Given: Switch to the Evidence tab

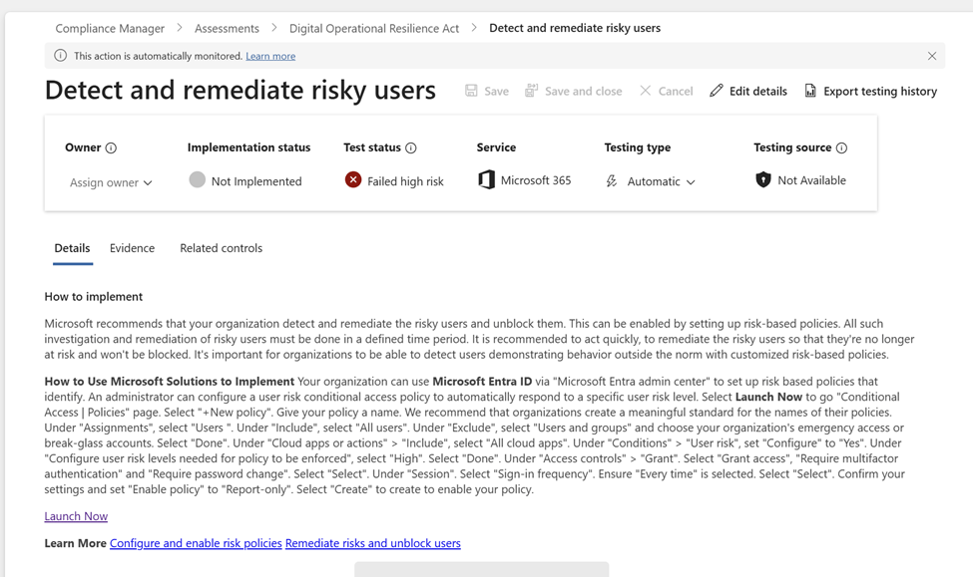Looking at the screenshot, I should pyautogui.click(x=132, y=248).
